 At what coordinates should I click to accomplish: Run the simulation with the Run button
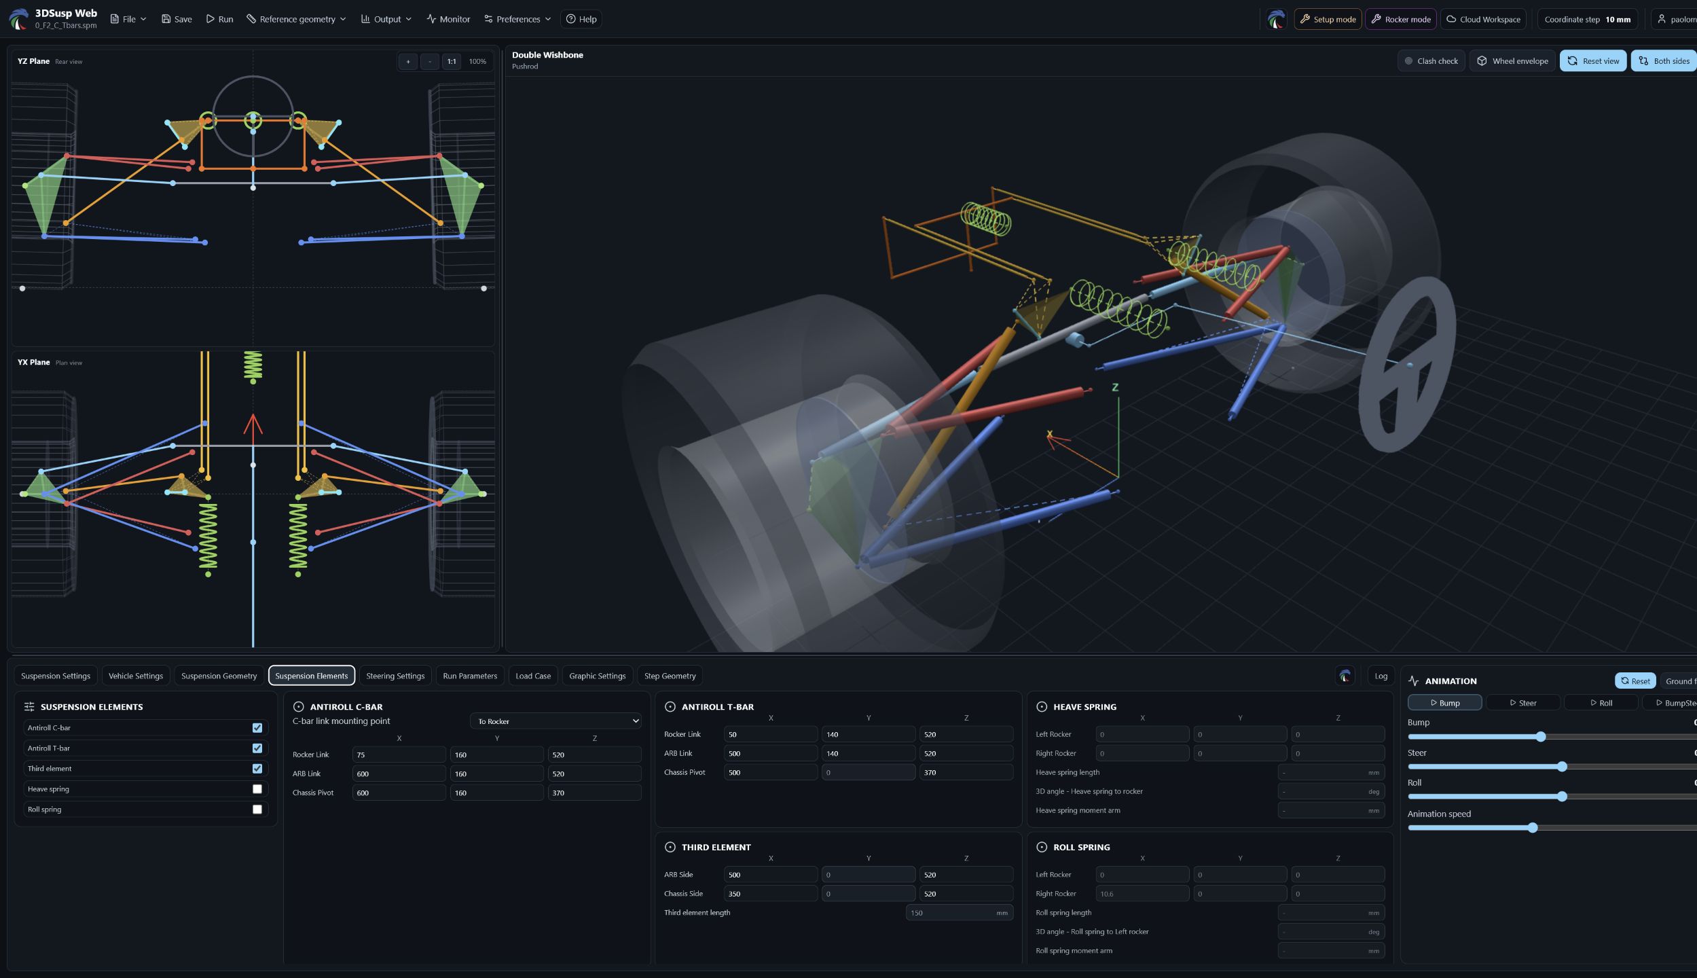tap(219, 19)
